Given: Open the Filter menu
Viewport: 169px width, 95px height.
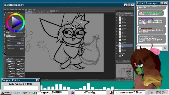Looking at the screenshot, I should coord(26,9).
